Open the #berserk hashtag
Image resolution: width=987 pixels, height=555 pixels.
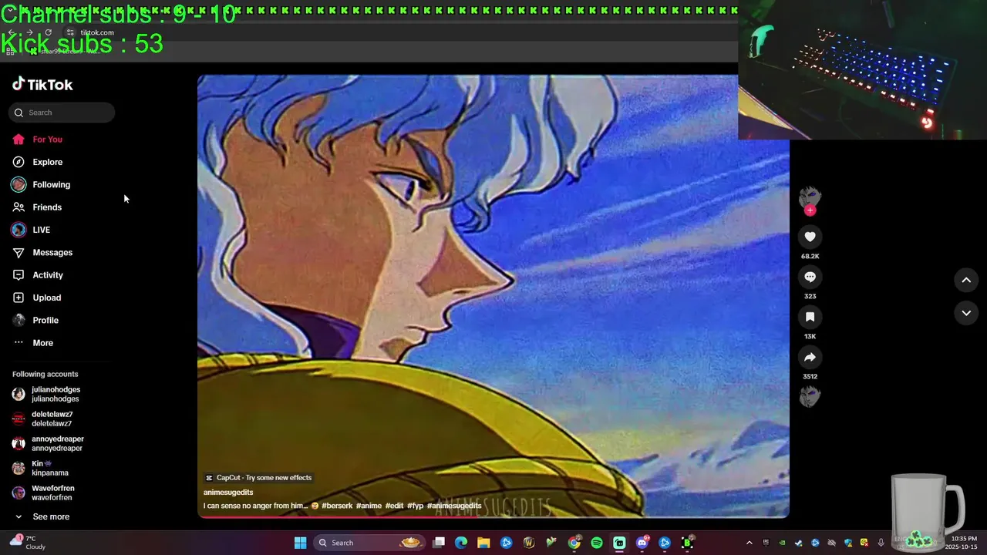point(337,506)
